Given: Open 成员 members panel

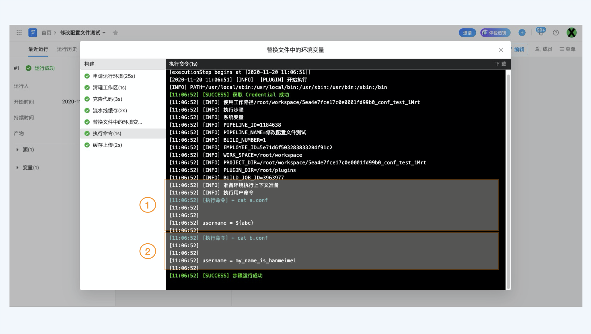Looking at the screenshot, I should [x=543, y=49].
